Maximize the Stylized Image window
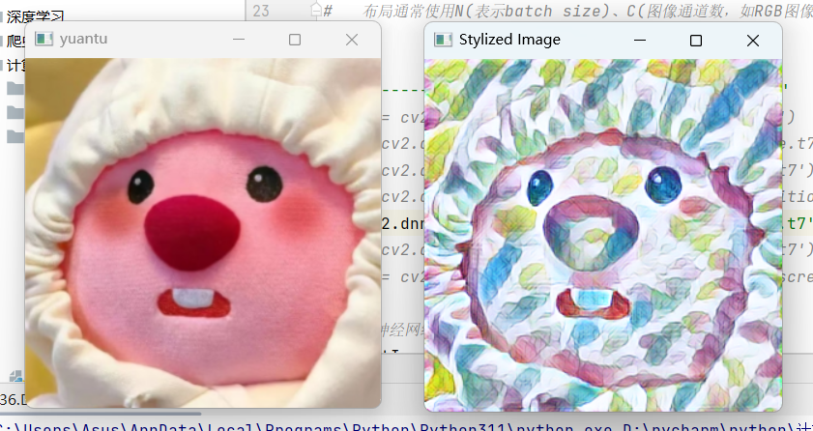The width and height of the screenshot is (813, 431). 696,41
